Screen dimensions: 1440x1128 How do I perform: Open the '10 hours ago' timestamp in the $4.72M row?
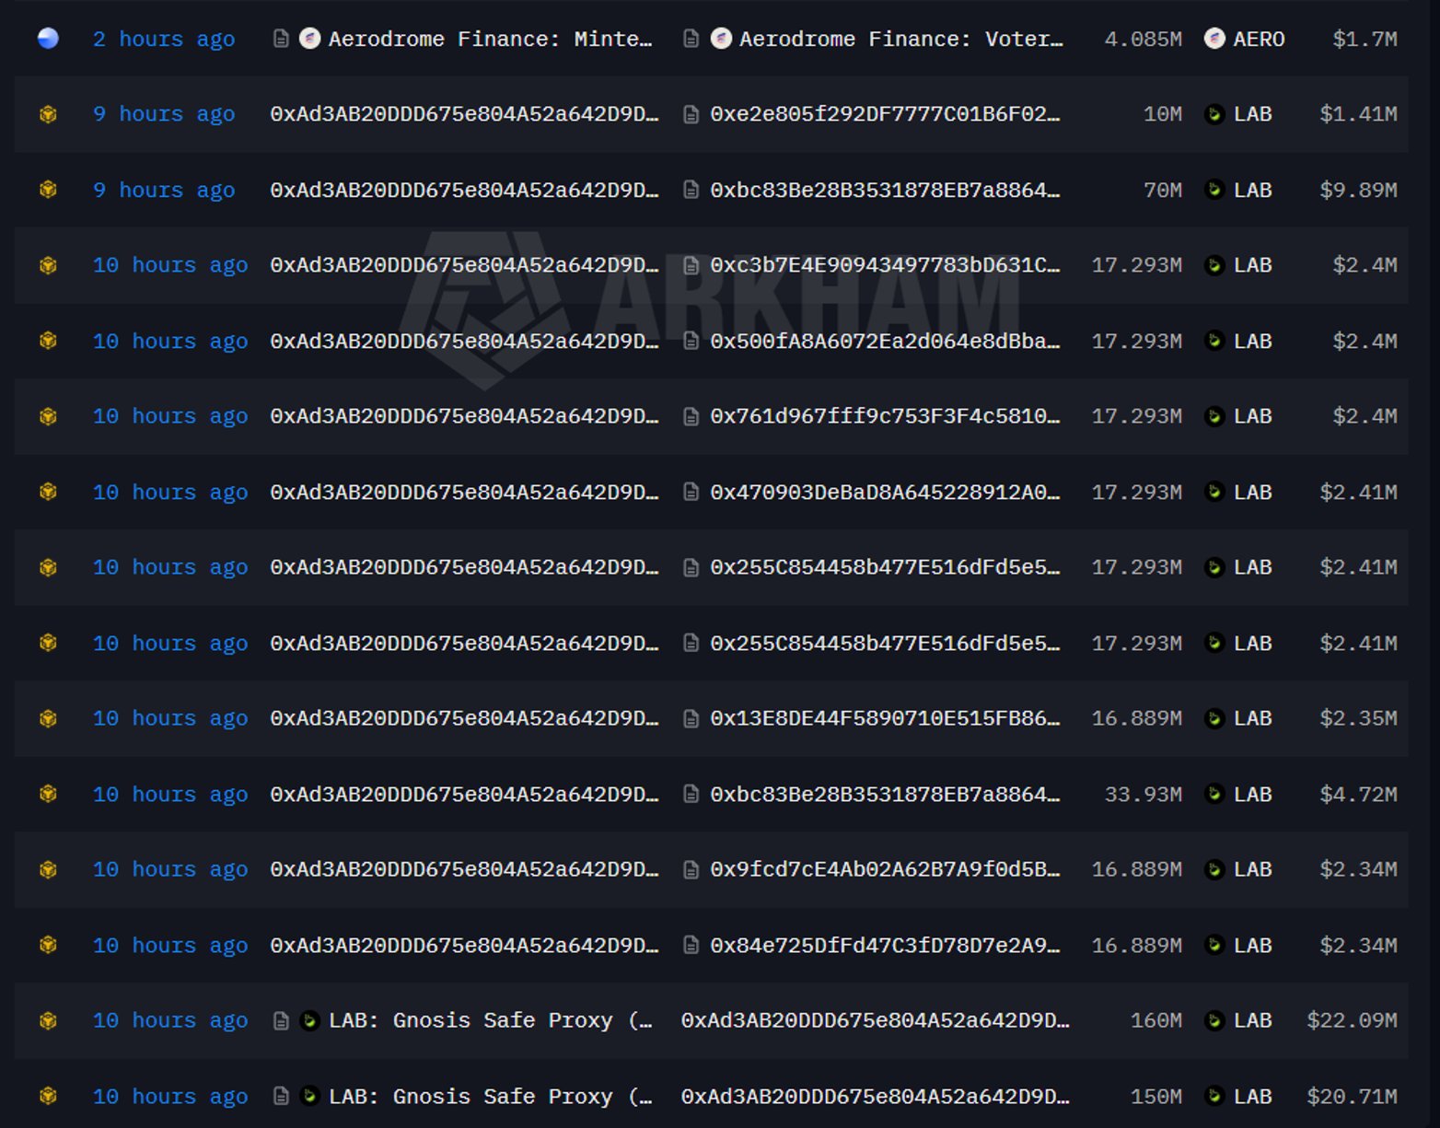point(170,794)
